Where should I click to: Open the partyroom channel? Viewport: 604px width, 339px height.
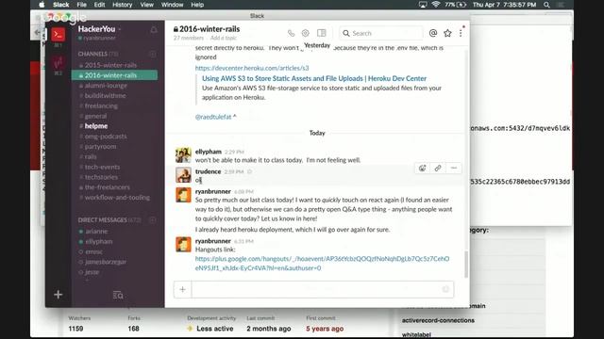pos(100,147)
